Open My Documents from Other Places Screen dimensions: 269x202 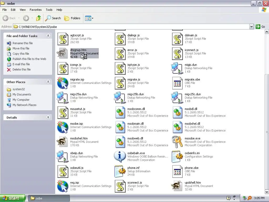coord(19,94)
